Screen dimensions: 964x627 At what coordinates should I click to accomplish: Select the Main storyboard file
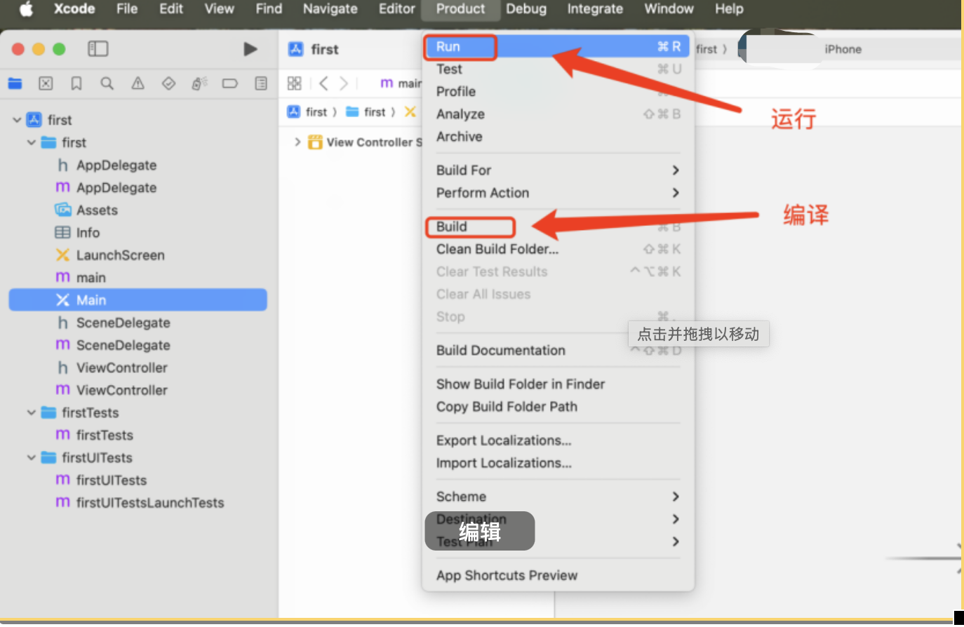(x=138, y=300)
